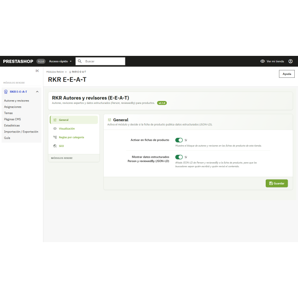The height and width of the screenshot is (298, 298).
Task: Open Estadísticas in sidebar
Action: click(12, 125)
